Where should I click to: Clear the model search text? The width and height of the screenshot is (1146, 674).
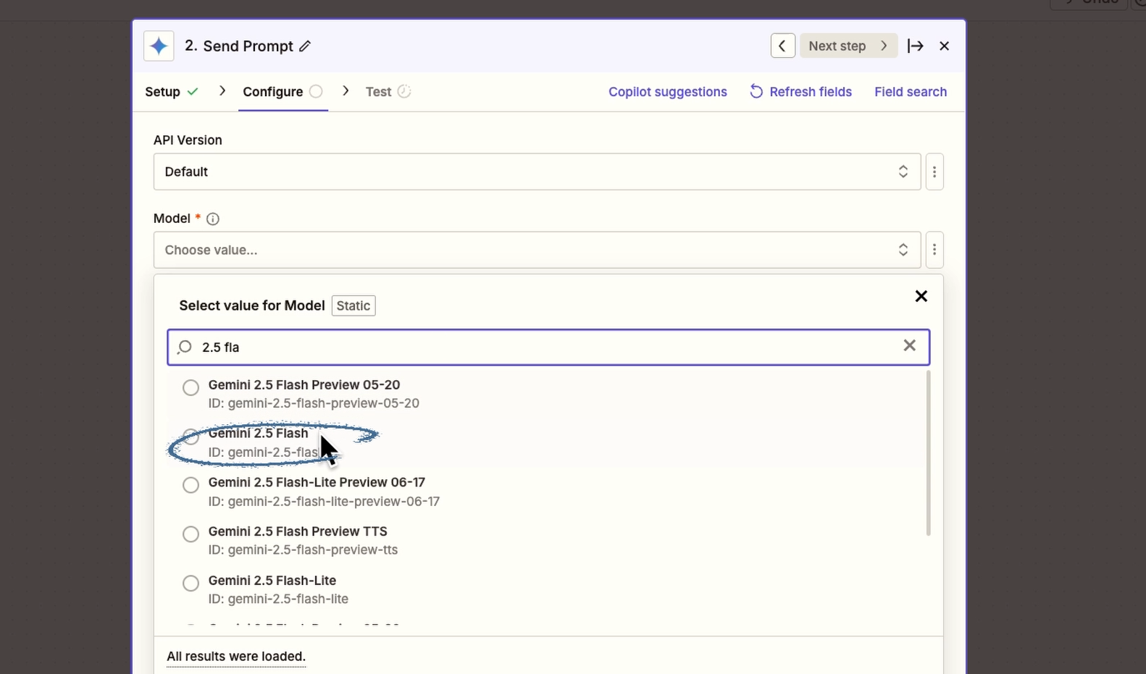click(909, 345)
